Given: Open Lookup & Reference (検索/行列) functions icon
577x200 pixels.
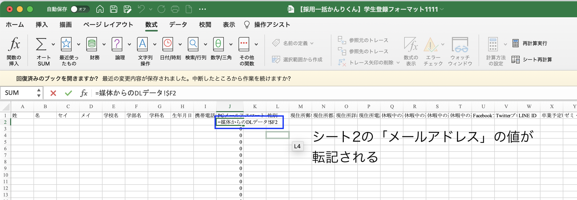Looking at the screenshot, I should pyautogui.click(x=193, y=44).
